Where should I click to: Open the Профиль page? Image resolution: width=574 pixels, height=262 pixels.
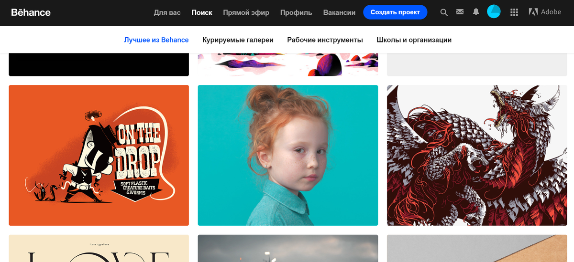pos(296,12)
